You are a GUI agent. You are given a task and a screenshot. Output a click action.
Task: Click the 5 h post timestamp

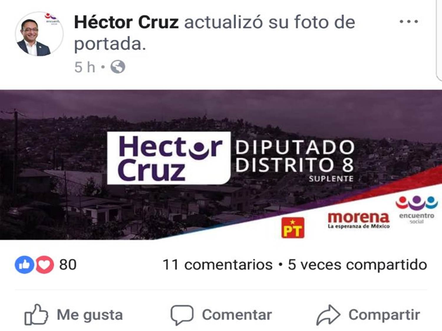85,67
